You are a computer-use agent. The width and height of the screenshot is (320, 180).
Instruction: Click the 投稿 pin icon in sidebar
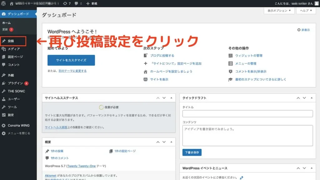pos(4,41)
